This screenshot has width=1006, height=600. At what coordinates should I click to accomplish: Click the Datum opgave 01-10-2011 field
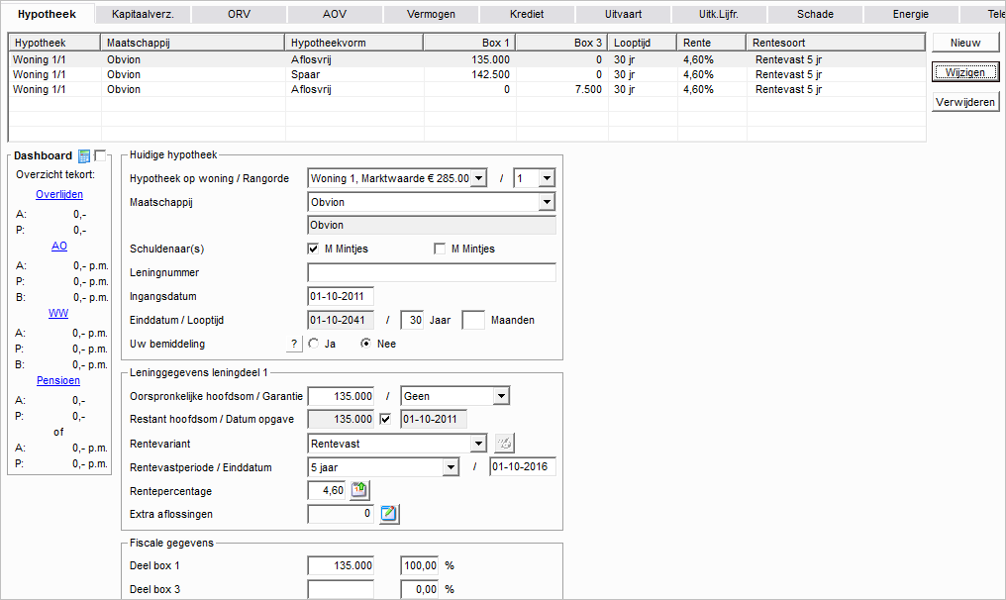(434, 419)
